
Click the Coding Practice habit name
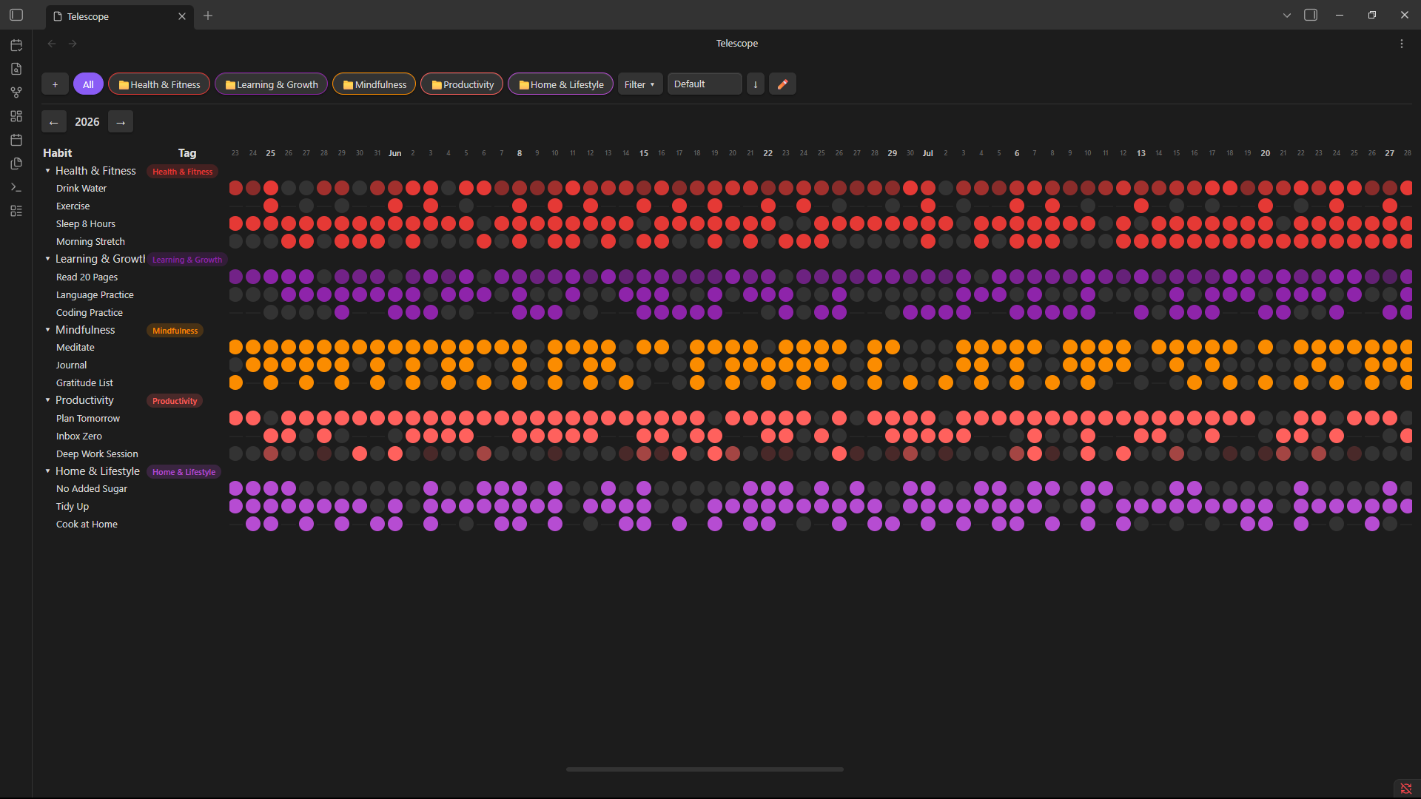(x=90, y=313)
